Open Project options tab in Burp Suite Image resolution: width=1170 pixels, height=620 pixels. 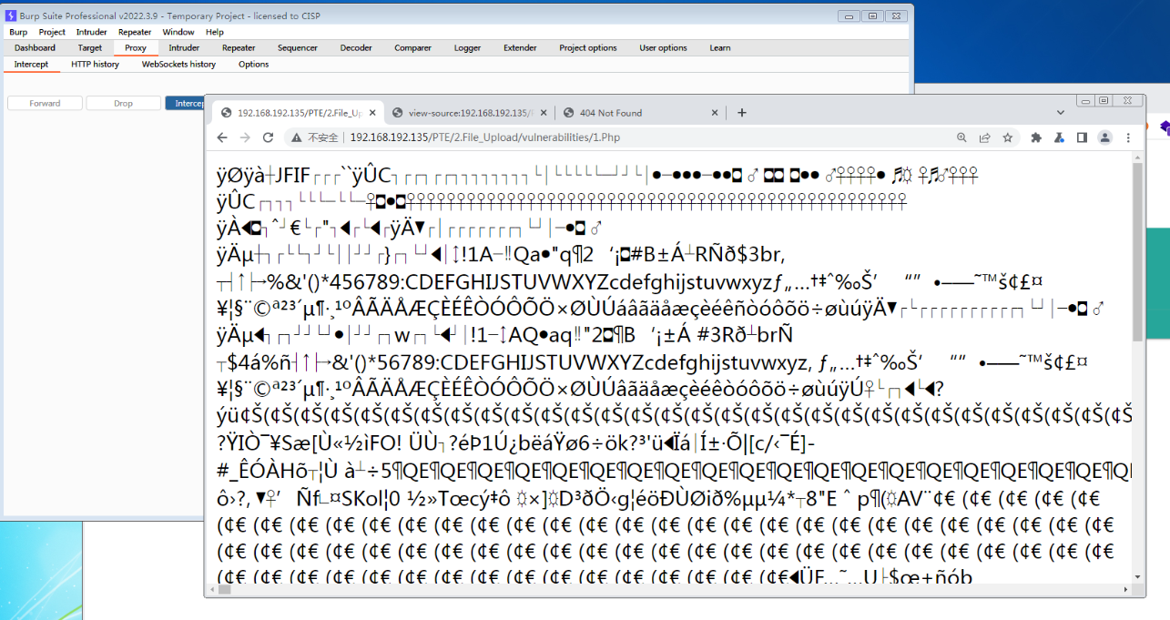coord(588,48)
